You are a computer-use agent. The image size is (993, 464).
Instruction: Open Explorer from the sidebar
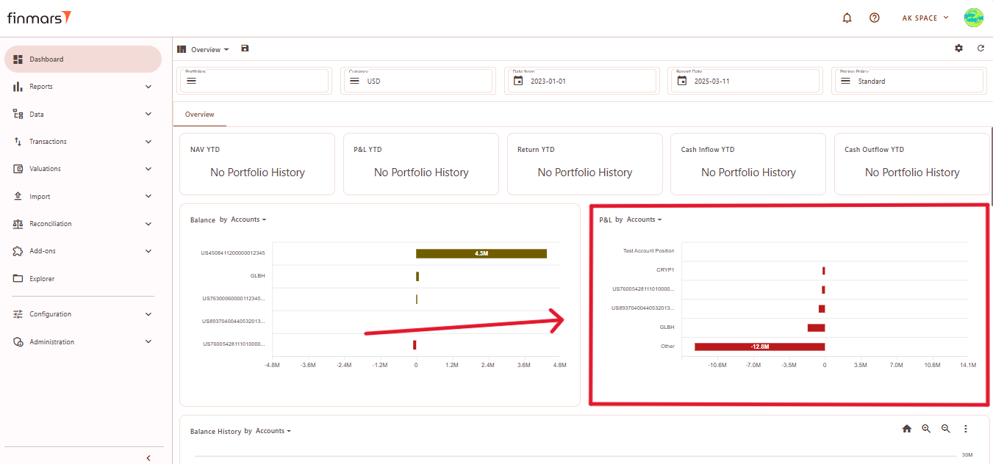(42, 279)
